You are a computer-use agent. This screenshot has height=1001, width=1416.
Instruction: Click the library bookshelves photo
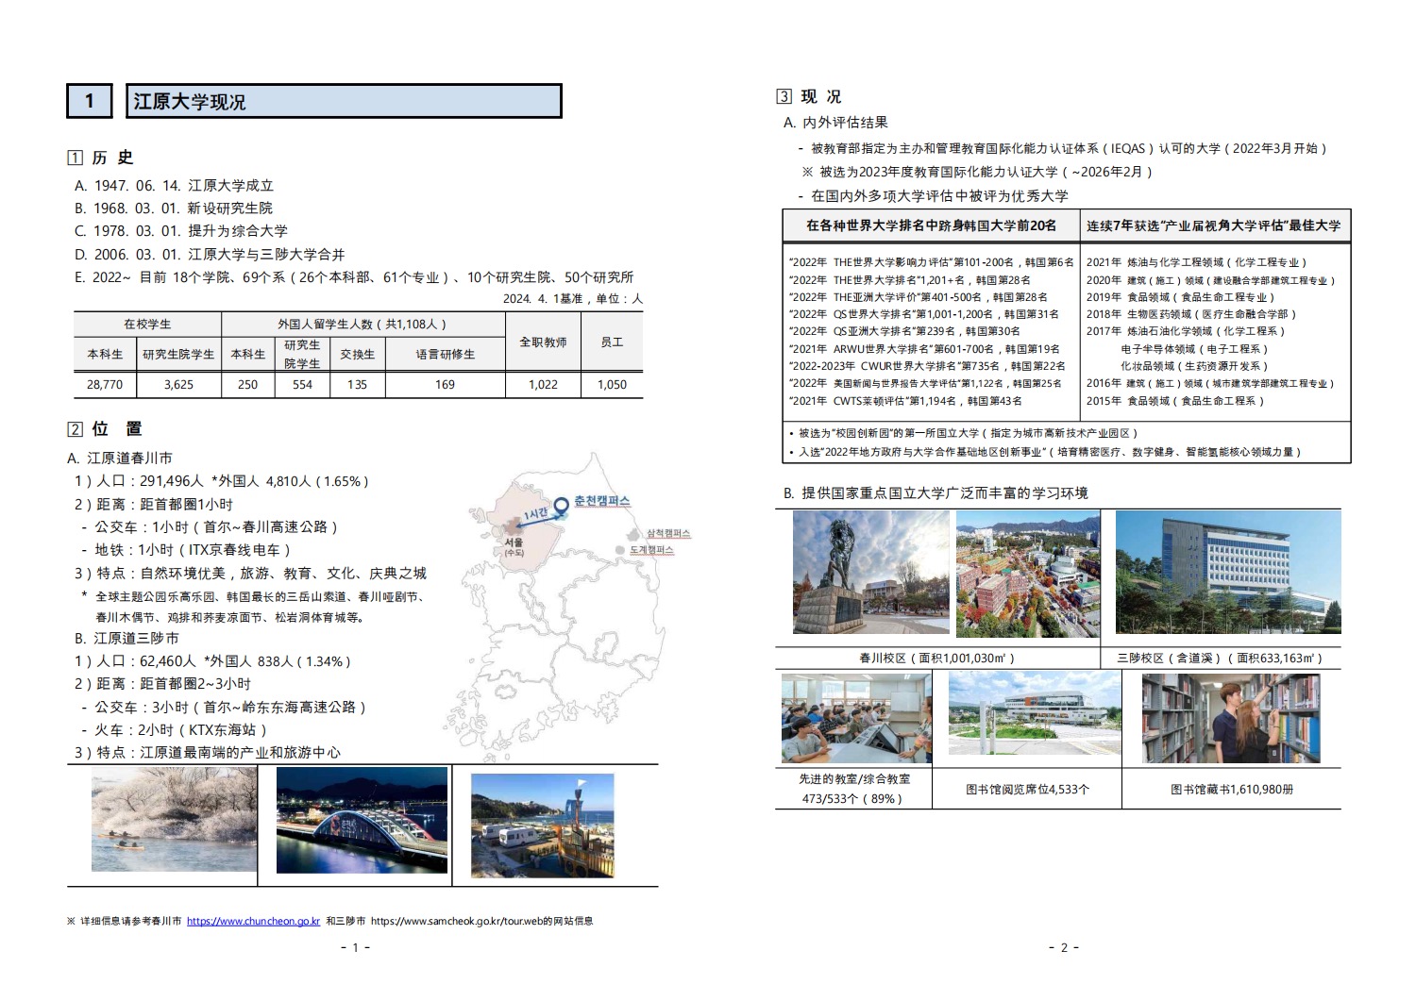point(1230,719)
